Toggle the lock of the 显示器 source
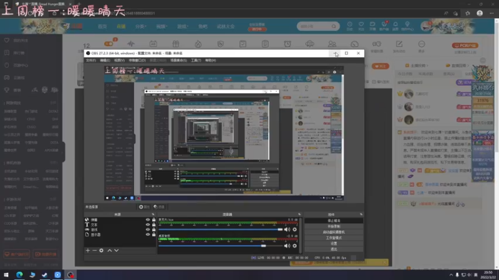Viewport: 499px width, 280px height. [x=153, y=235]
